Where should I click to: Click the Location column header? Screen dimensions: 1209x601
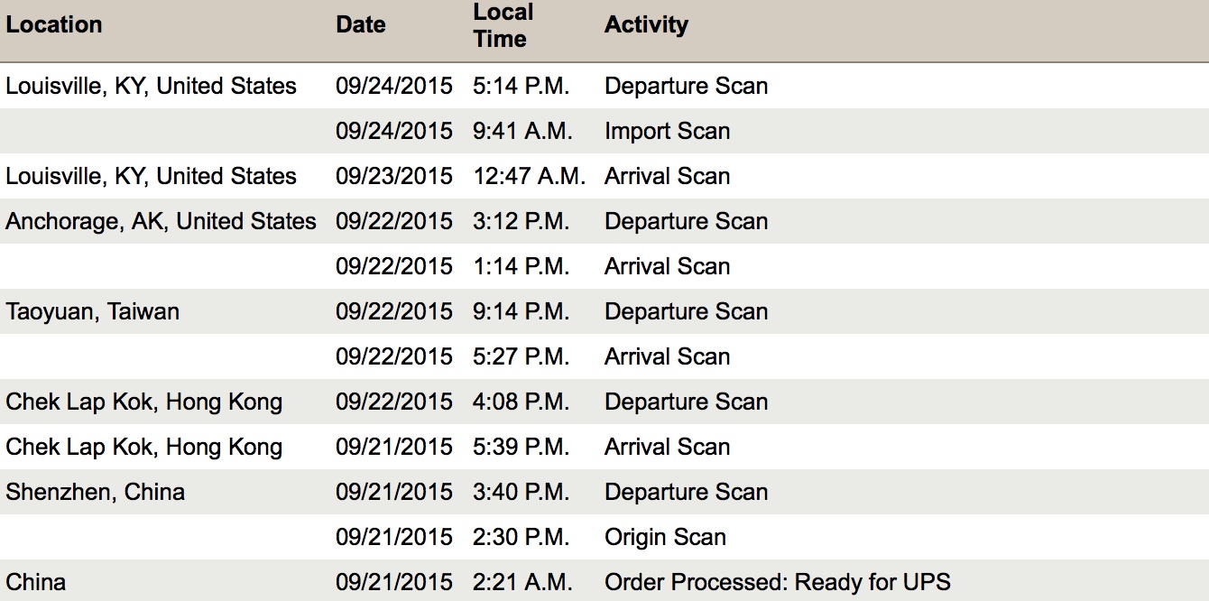[54, 24]
